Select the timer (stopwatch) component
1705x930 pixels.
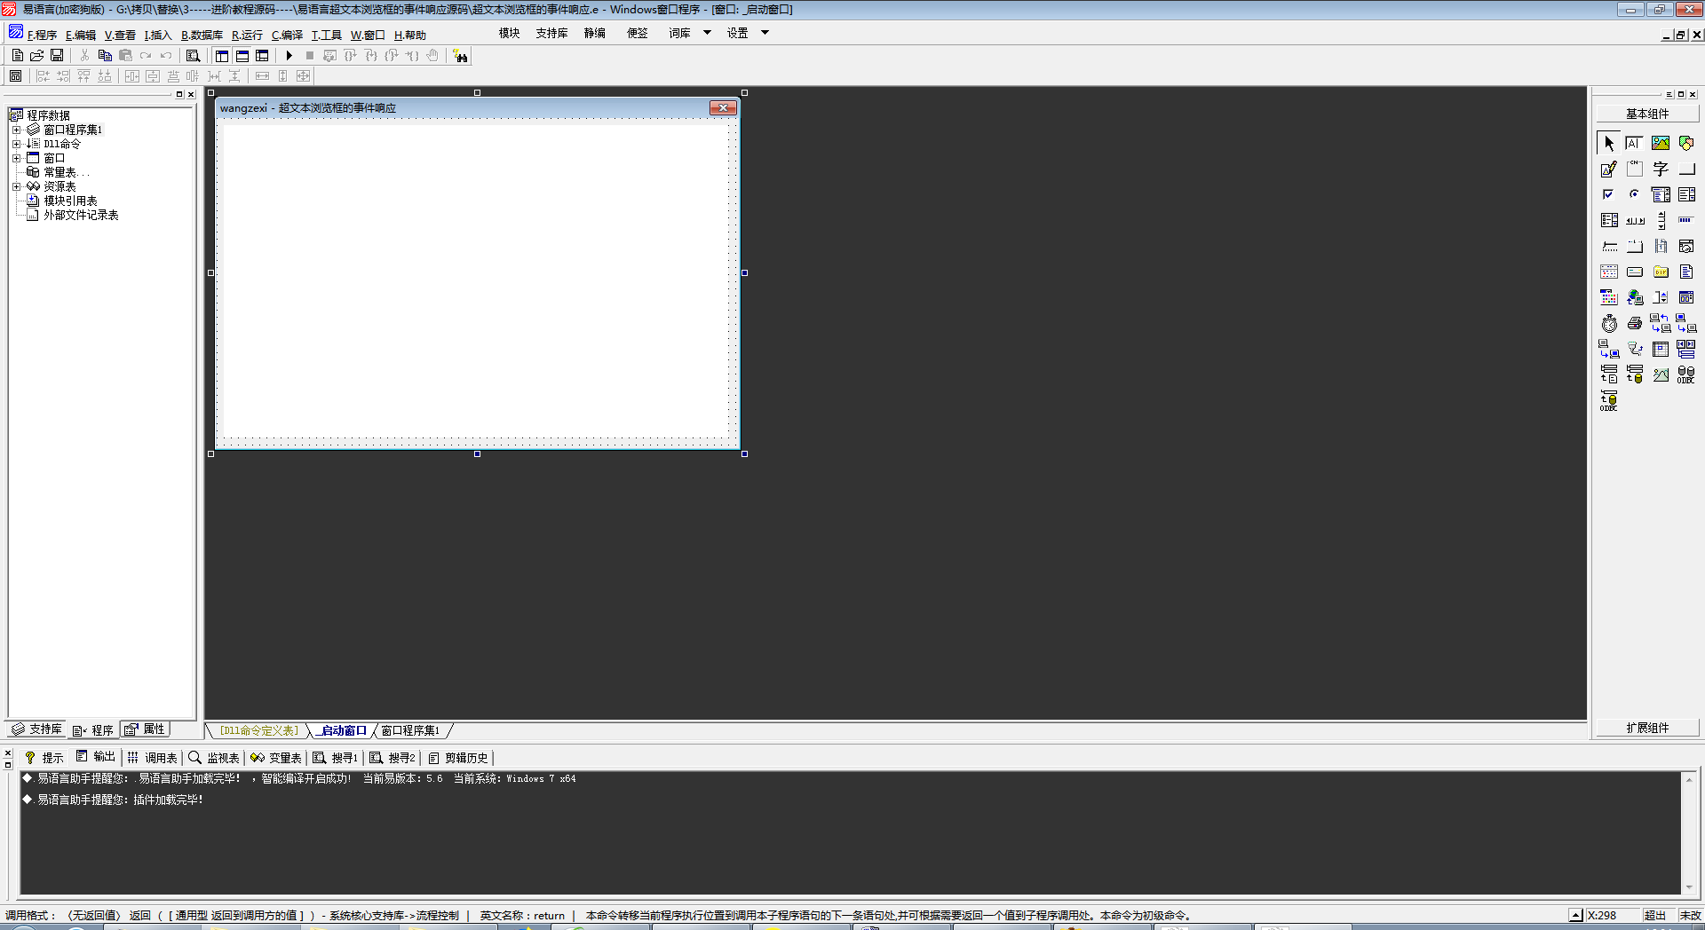click(x=1608, y=323)
